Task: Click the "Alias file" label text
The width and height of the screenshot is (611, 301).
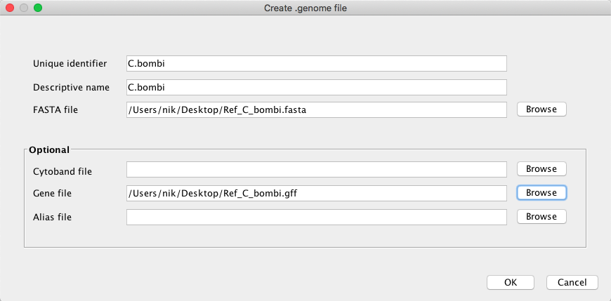Action: (52, 217)
